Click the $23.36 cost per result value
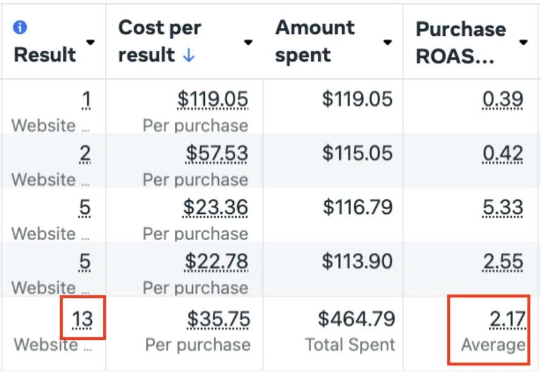Screen dimensions: 541x372 click(x=215, y=207)
